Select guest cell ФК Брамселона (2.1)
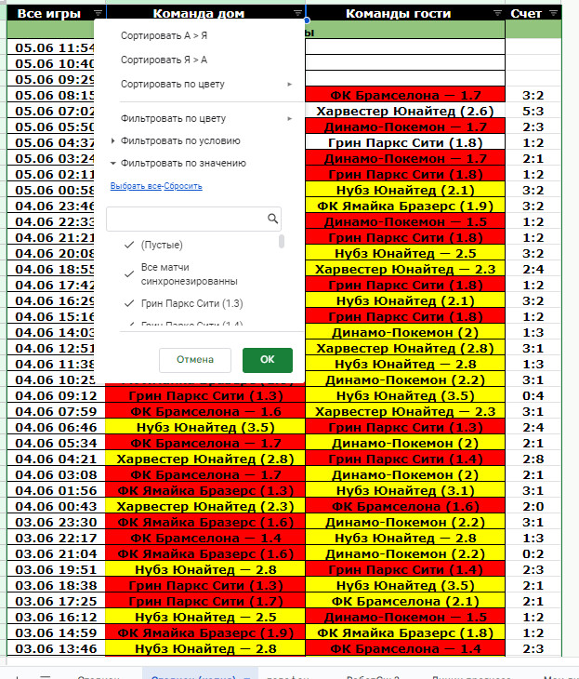 (405, 601)
